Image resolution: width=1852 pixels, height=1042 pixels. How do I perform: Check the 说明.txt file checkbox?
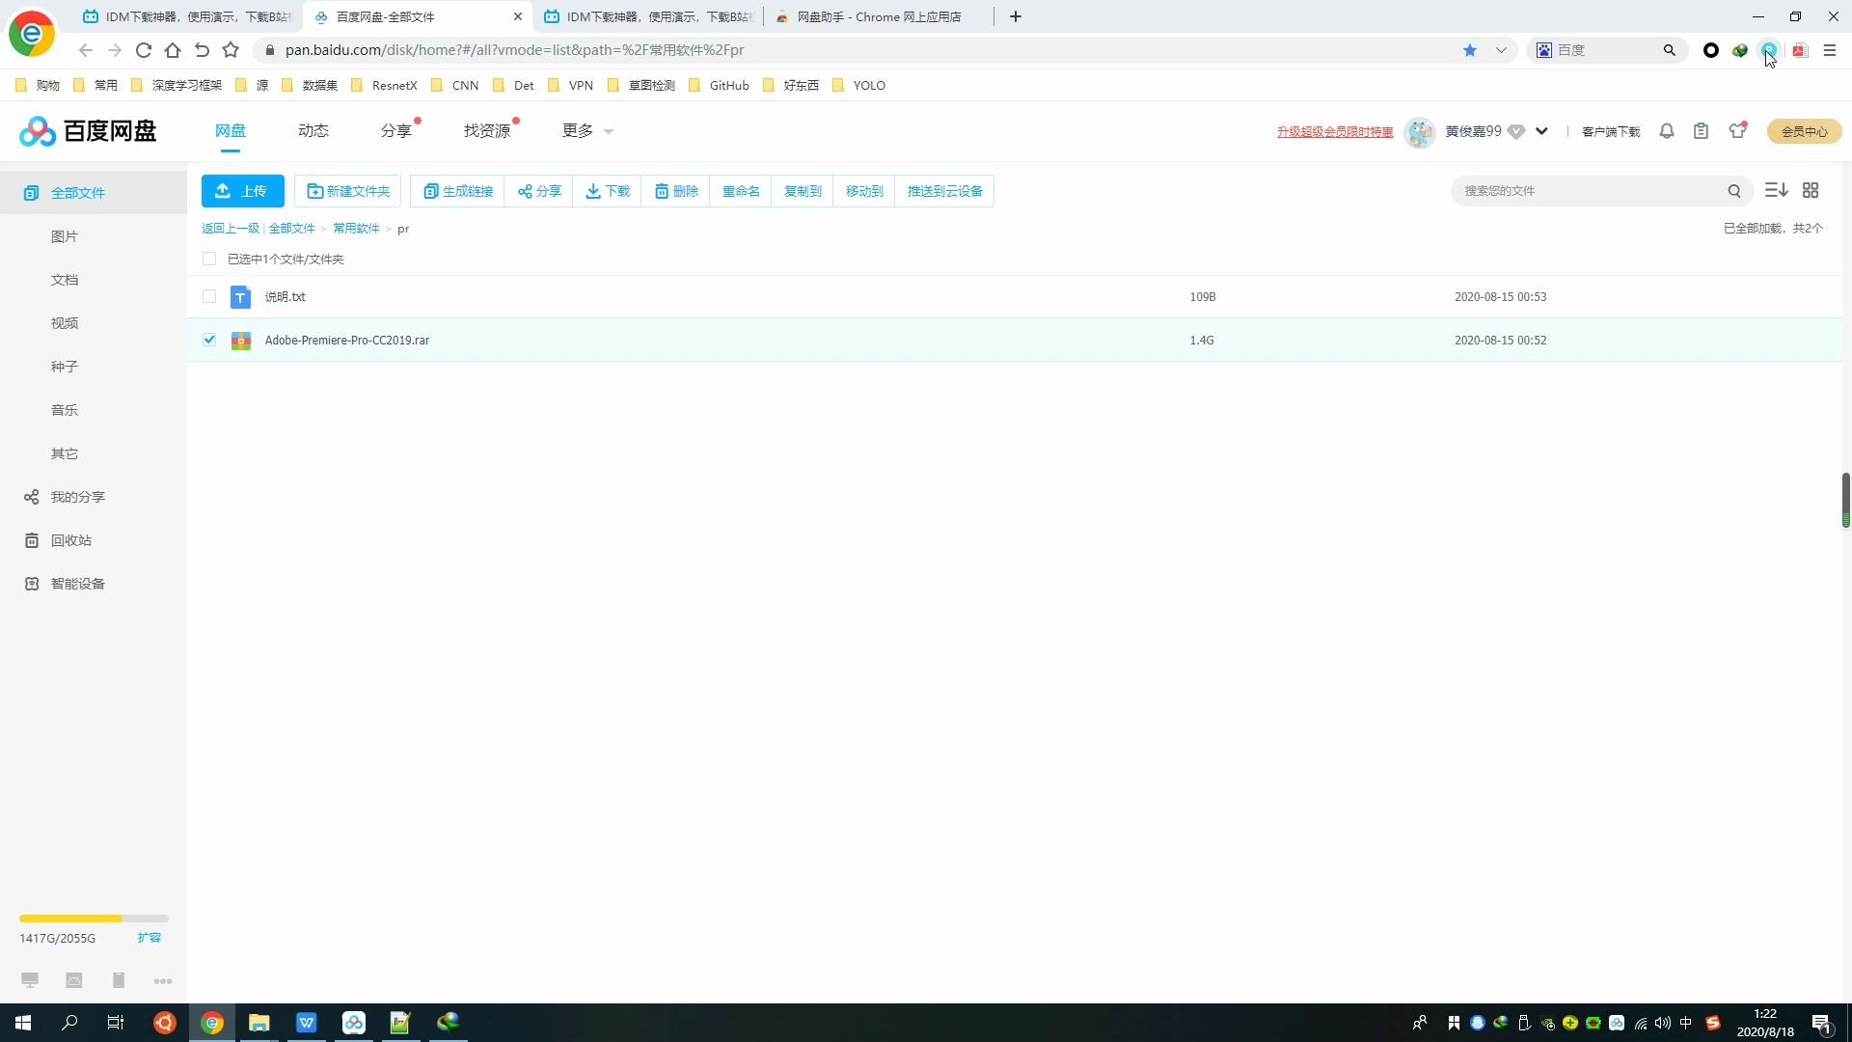click(x=209, y=296)
